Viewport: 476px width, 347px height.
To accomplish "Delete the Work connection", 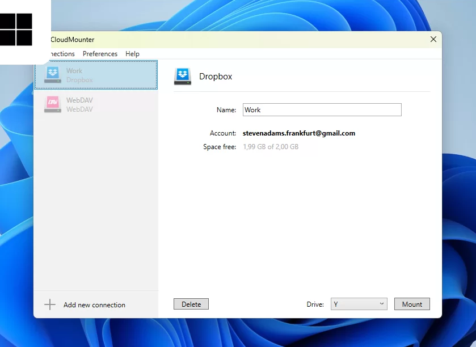I will click(x=191, y=304).
